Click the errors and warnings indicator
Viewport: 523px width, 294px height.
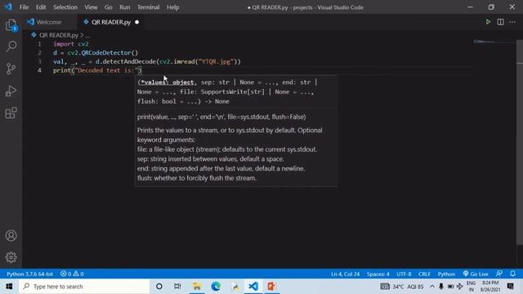(72, 274)
